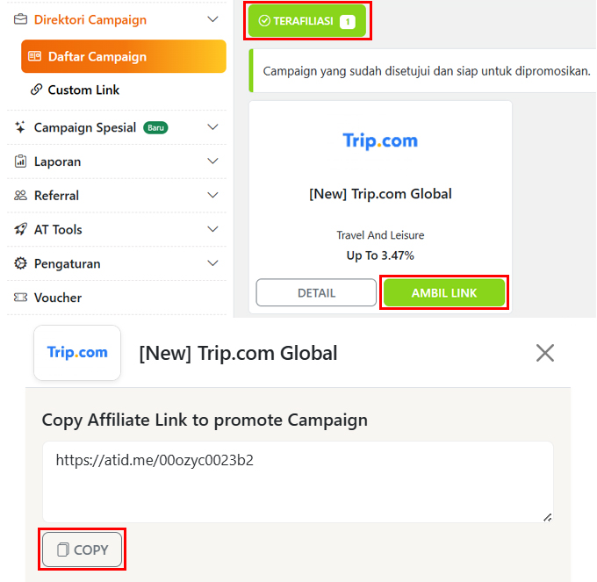597x582 pixels.
Task: Open the Daftar Campaign menu item
Action: (123, 56)
